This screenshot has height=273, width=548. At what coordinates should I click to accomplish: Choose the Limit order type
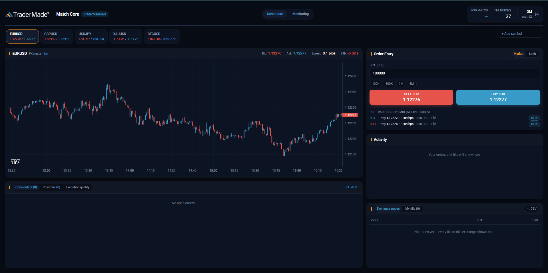[x=532, y=54]
